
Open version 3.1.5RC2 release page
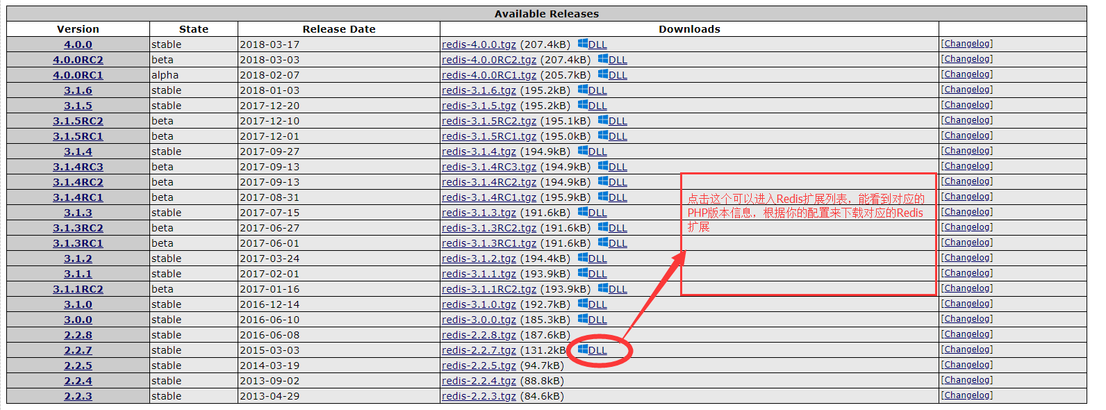tap(78, 121)
